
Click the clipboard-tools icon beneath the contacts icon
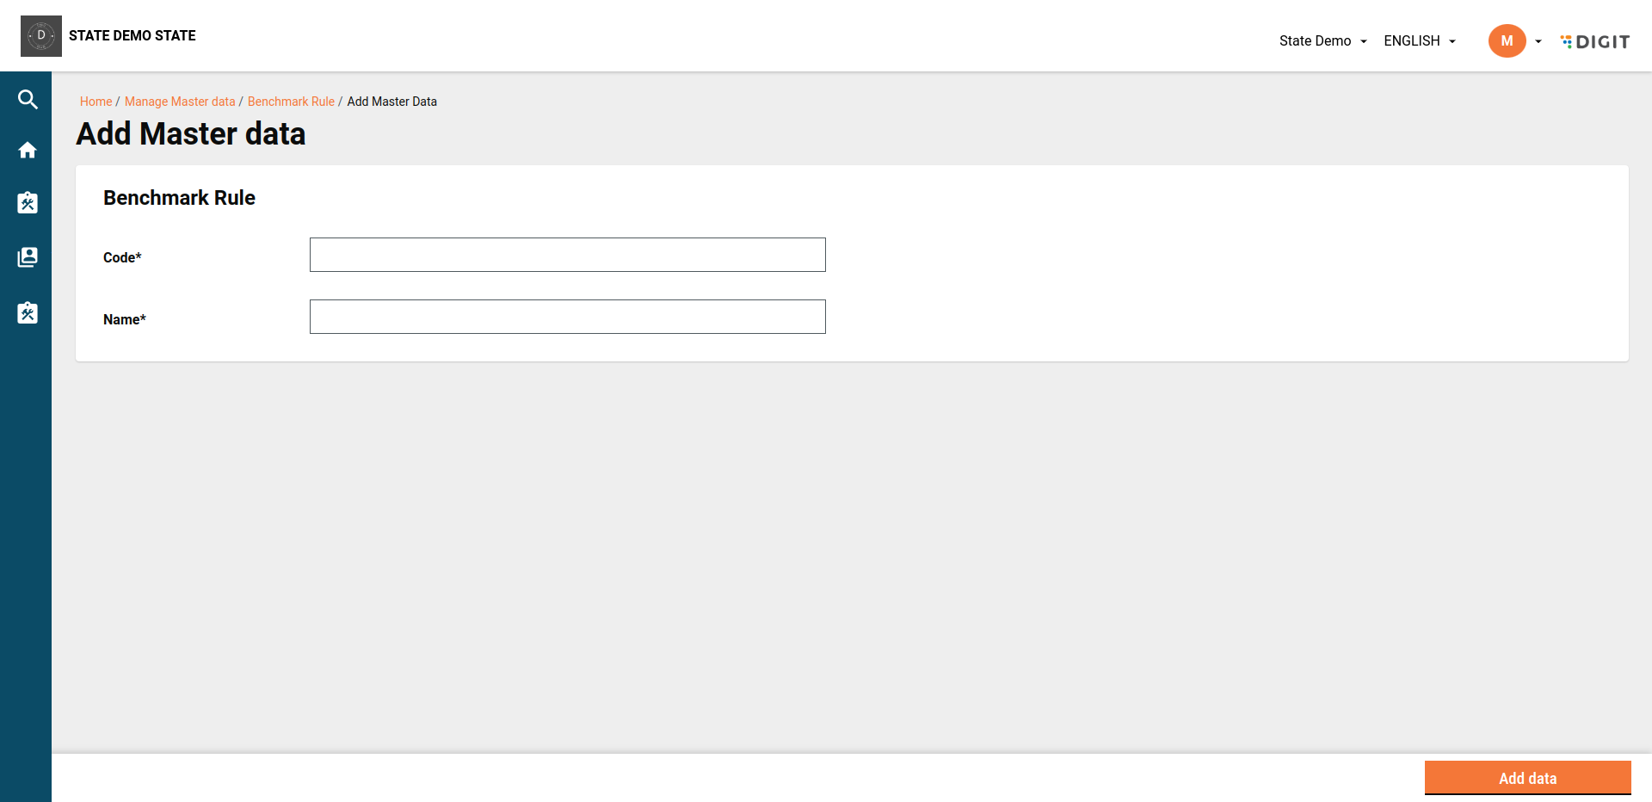click(28, 312)
